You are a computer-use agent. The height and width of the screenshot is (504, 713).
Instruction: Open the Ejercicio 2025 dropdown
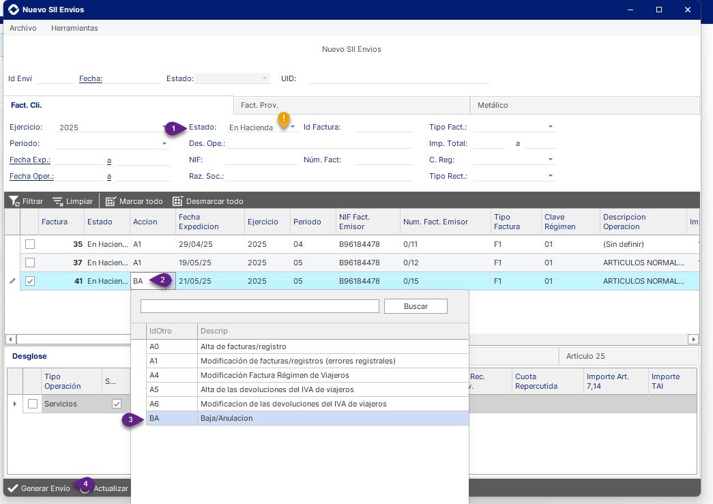(x=164, y=127)
